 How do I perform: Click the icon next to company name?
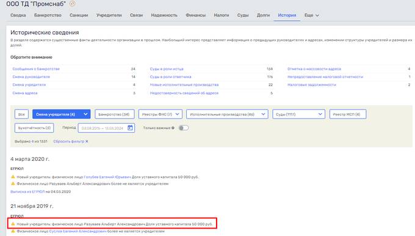(x=72, y=4)
